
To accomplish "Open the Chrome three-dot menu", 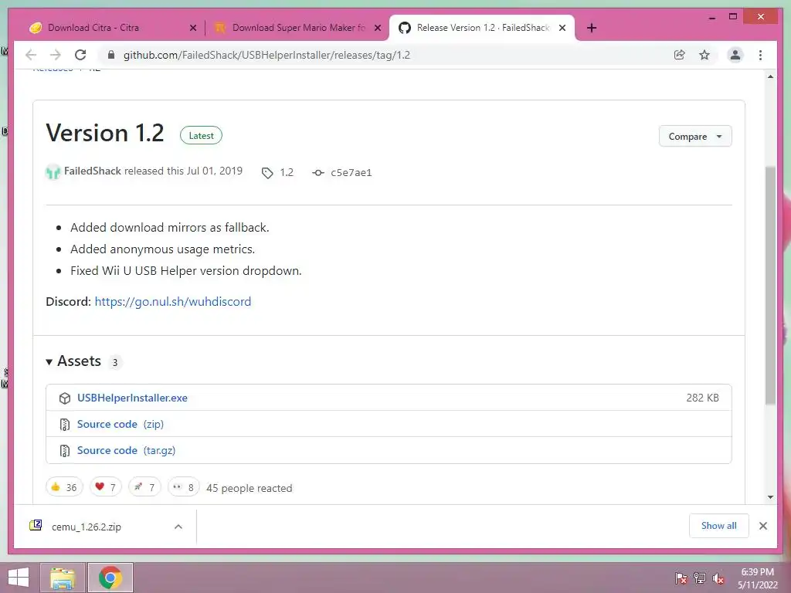I will pyautogui.click(x=760, y=55).
